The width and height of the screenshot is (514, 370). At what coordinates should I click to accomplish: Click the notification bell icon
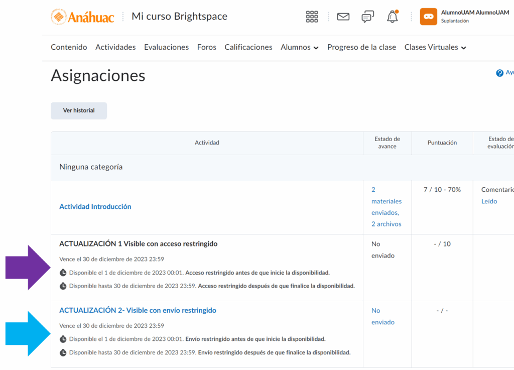coord(392,17)
